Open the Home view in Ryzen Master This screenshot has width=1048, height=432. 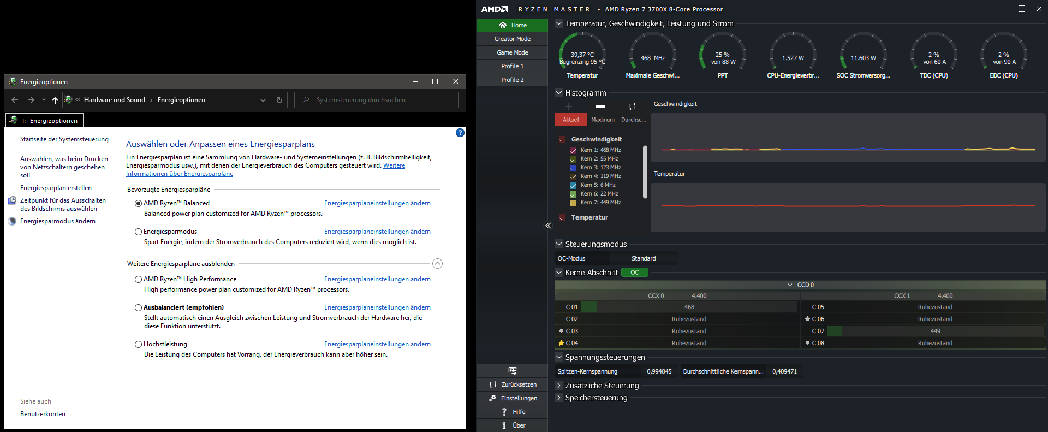512,25
